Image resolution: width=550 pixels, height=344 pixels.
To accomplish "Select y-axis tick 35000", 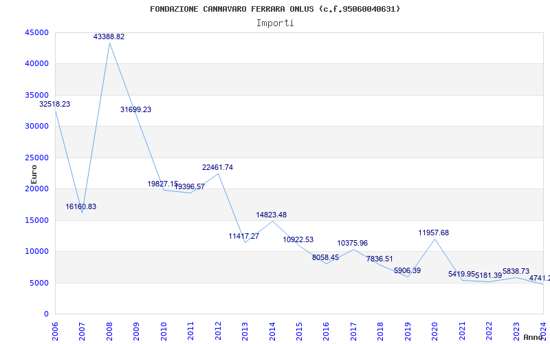I will coord(36,95).
